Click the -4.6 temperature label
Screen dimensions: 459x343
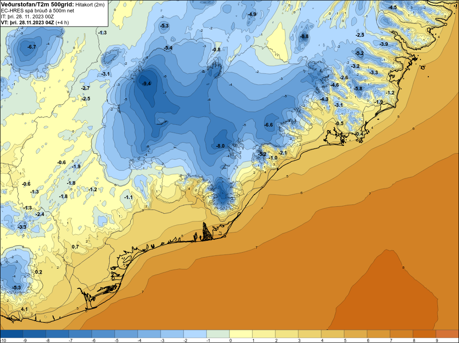pos(334,85)
